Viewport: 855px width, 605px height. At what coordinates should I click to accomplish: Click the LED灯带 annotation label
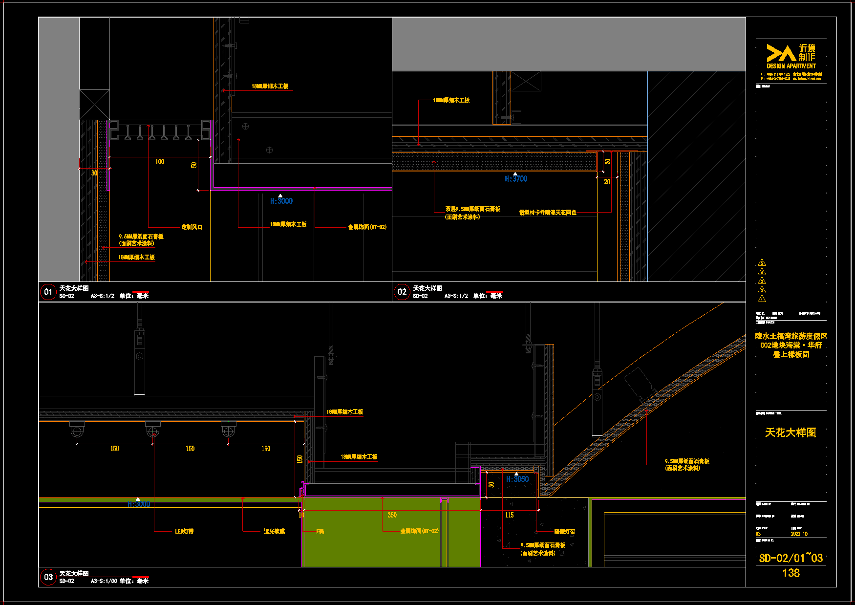tap(184, 531)
